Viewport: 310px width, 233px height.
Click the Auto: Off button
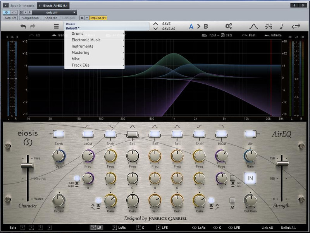pyautogui.click(x=10, y=18)
